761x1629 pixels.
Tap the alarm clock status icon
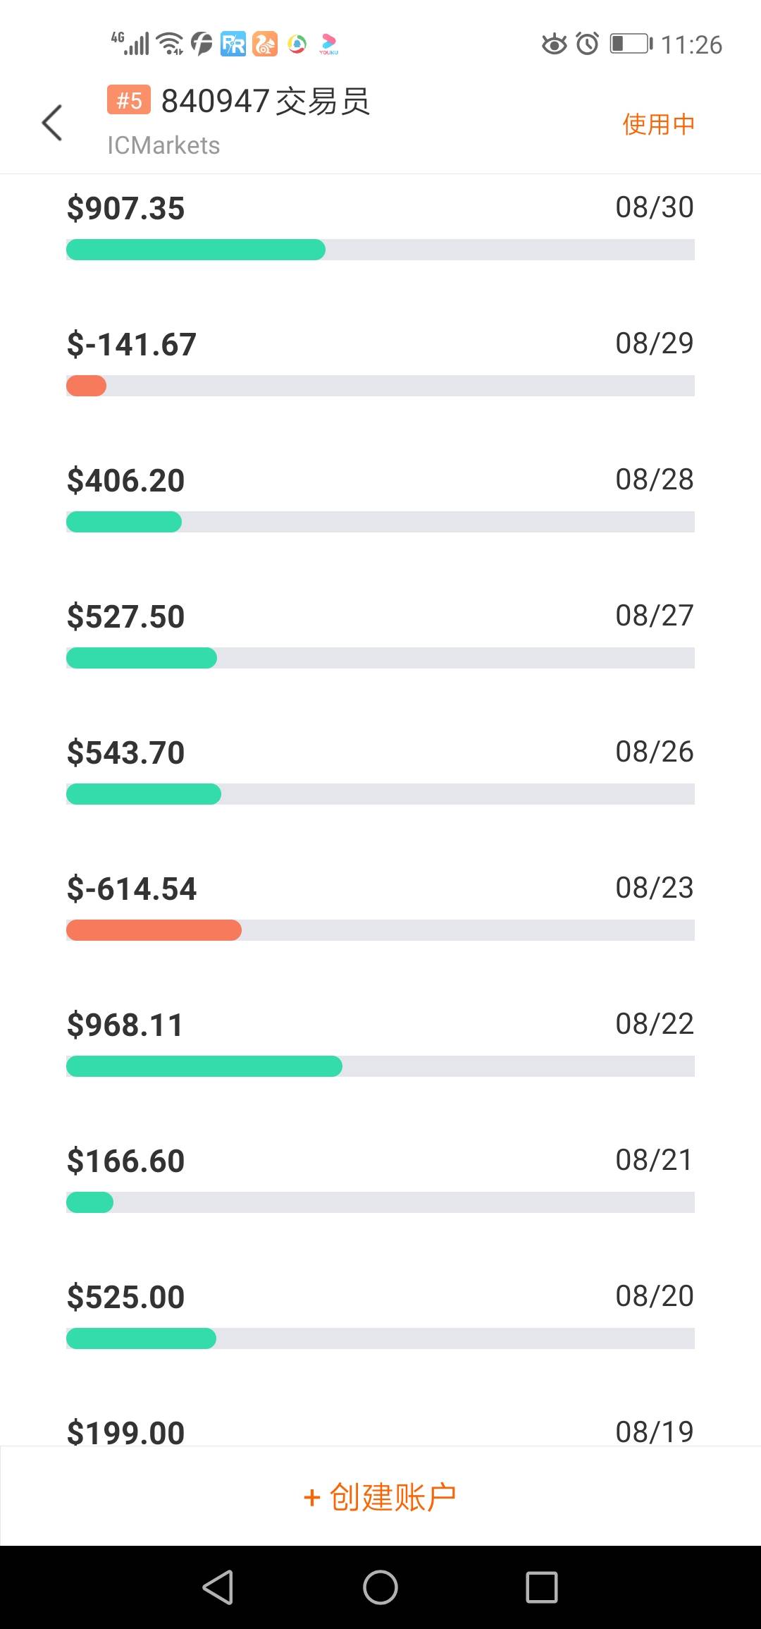click(587, 44)
